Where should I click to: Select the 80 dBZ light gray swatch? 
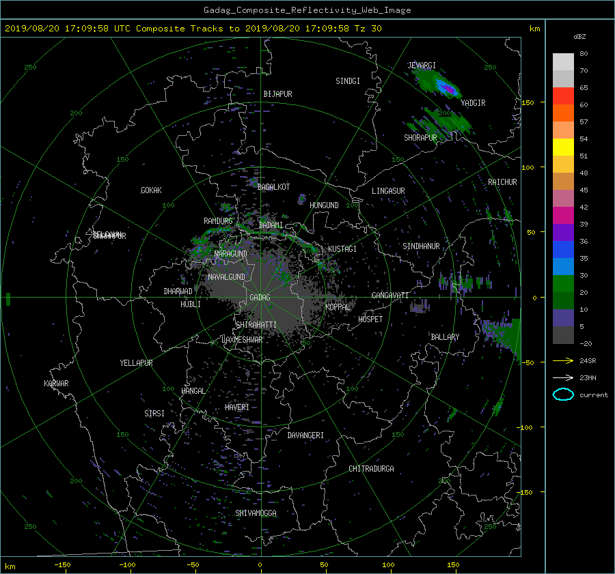pyautogui.click(x=563, y=62)
